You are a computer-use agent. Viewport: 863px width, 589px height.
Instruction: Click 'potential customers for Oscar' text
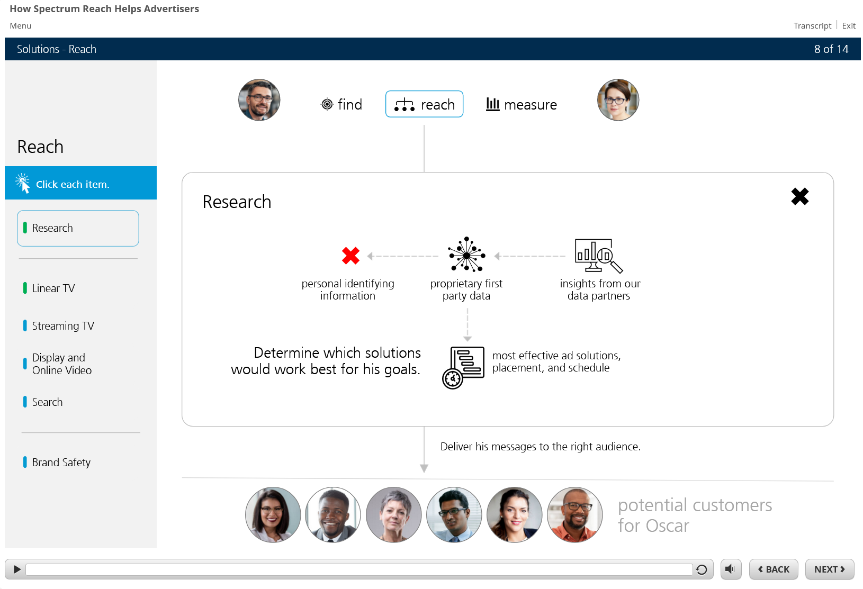pyautogui.click(x=695, y=515)
